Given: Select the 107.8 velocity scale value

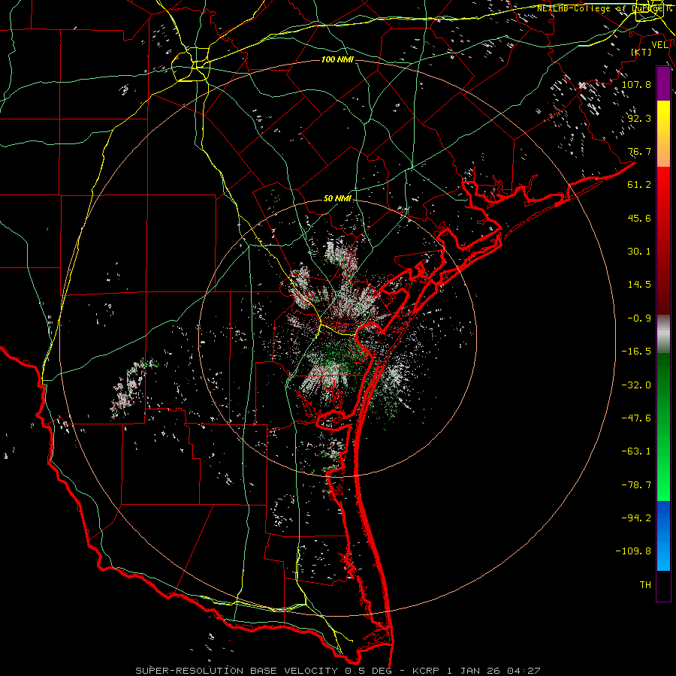Looking at the screenshot, I should (x=636, y=84).
